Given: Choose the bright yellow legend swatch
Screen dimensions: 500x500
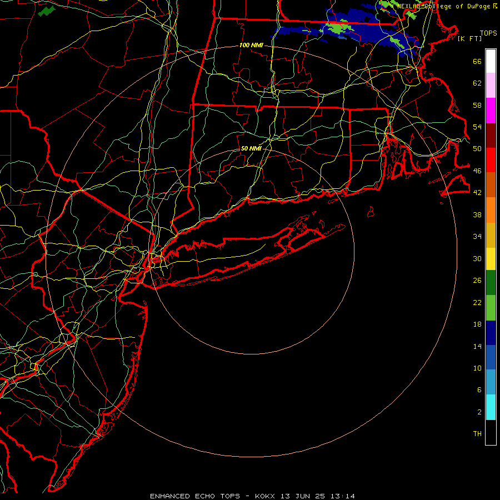Looking at the screenshot, I should 491,259.
